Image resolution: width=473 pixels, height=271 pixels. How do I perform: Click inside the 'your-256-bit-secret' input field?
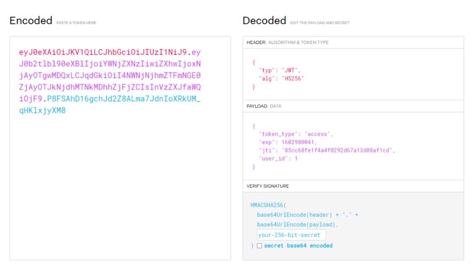(x=291, y=235)
